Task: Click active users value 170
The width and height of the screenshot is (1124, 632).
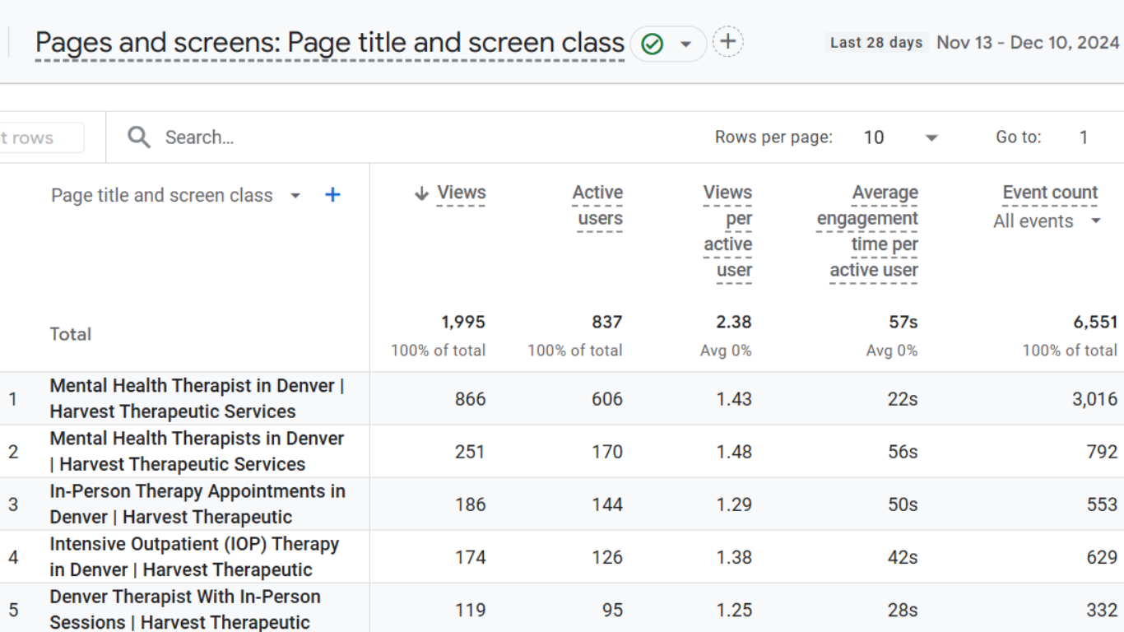Action: 606,452
